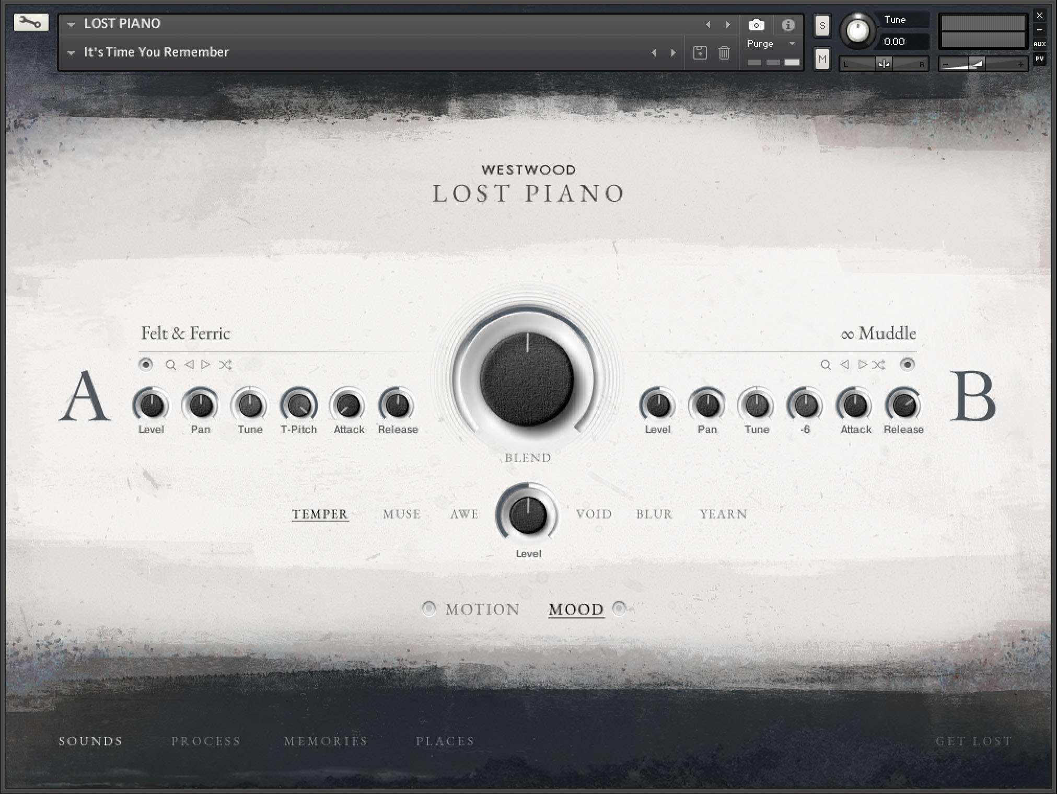Enable the MOTION toggle
This screenshot has height=794, width=1057.
pos(429,608)
